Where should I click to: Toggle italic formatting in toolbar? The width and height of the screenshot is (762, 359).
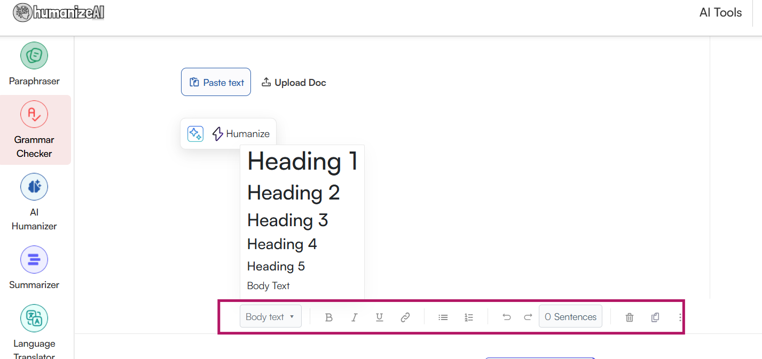(x=354, y=317)
